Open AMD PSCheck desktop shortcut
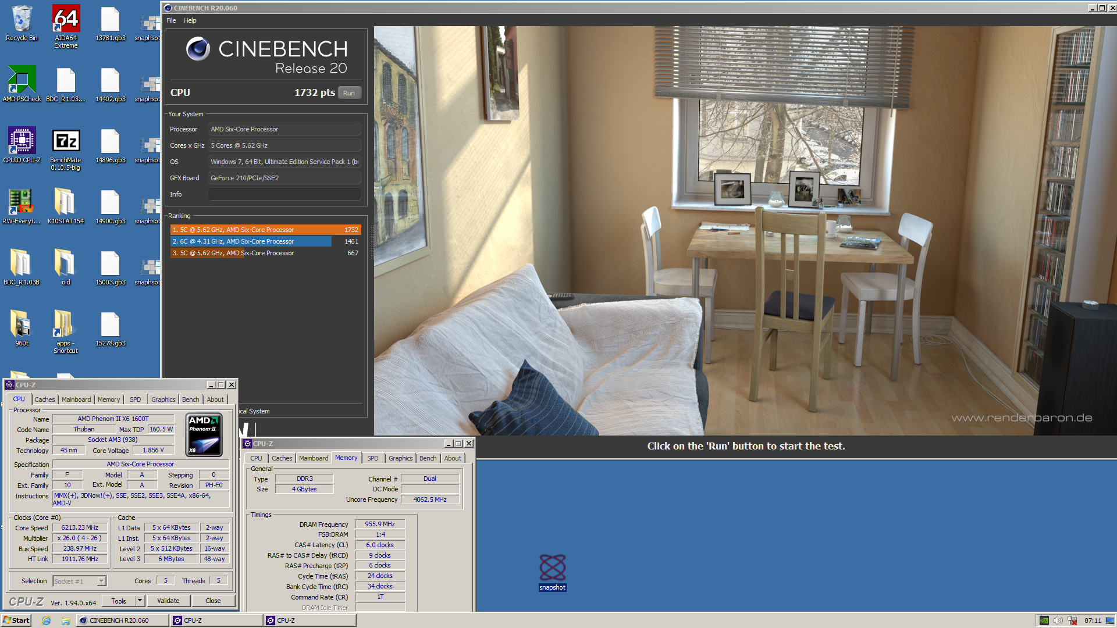Screen dimensions: 1117x628 (22, 84)
